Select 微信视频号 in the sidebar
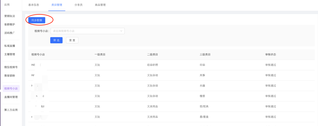This screenshot has width=318, height=126. [11, 67]
